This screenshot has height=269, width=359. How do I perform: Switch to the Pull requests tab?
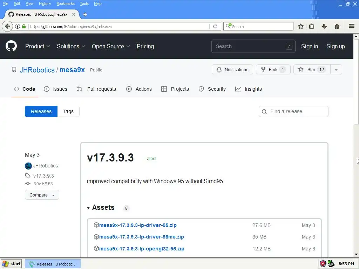click(x=97, y=89)
